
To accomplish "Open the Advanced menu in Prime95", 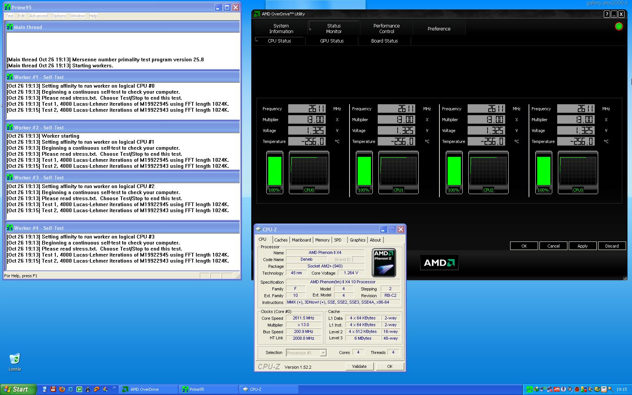I will point(38,16).
